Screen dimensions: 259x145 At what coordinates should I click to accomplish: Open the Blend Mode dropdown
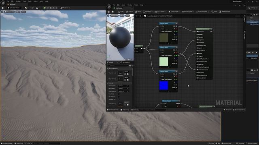(x=123, y=89)
